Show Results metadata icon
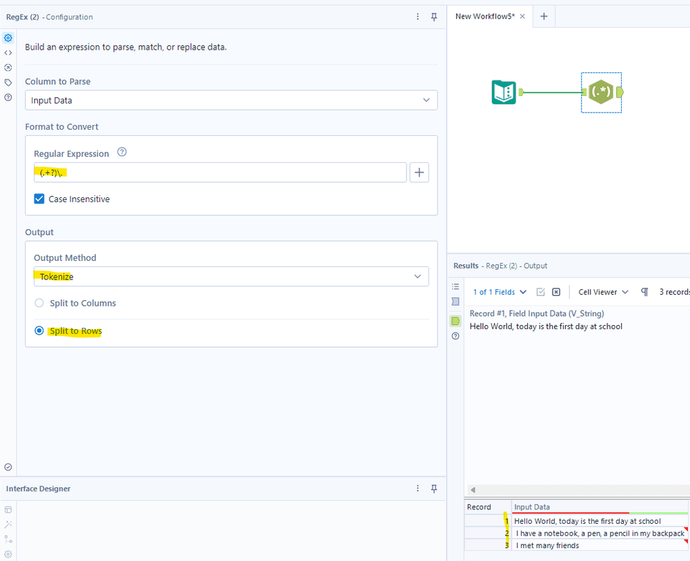This screenshot has height=561, width=690. pyautogui.click(x=455, y=302)
